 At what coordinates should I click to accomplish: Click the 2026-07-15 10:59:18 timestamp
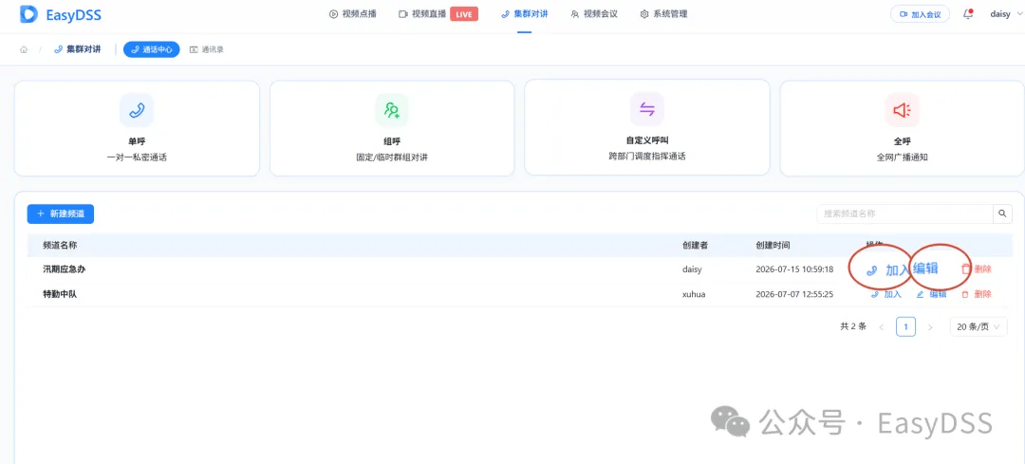click(794, 269)
